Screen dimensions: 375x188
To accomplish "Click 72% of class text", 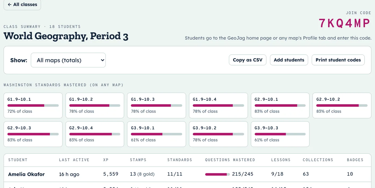I will pyautogui.click(x=20, y=111).
